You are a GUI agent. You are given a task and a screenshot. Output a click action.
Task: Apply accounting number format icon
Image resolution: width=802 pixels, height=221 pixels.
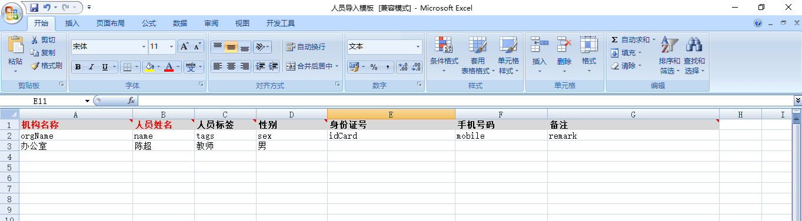[x=354, y=67]
